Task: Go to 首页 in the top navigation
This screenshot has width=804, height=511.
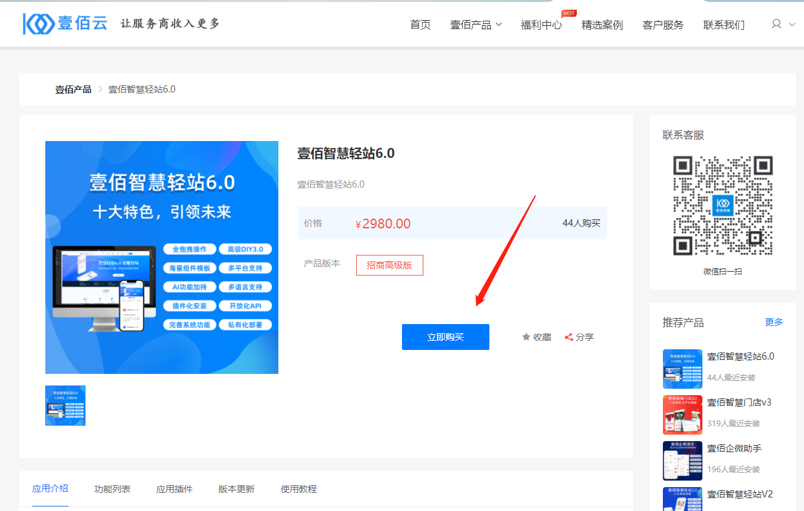Action: tap(420, 25)
